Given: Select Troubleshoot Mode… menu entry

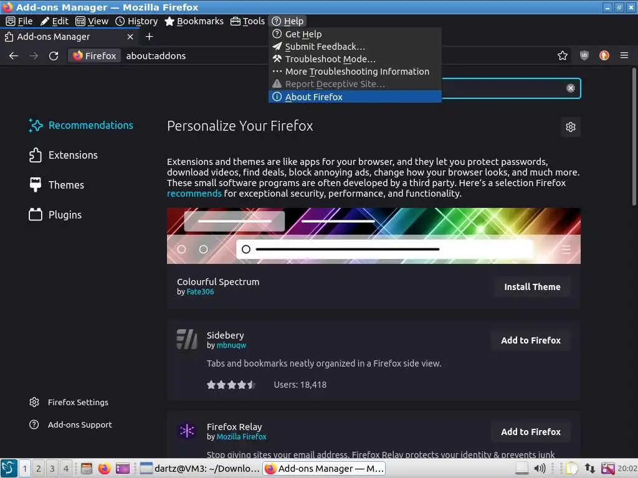Looking at the screenshot, I should pyautogui.click(x=355, y=59).
